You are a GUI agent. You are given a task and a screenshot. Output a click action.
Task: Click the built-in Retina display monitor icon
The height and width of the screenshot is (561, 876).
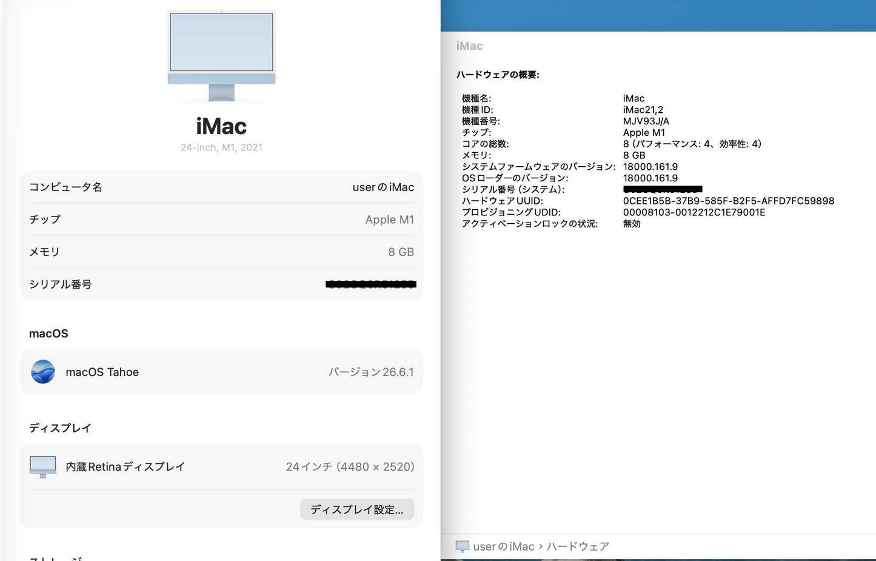[43, 466]
